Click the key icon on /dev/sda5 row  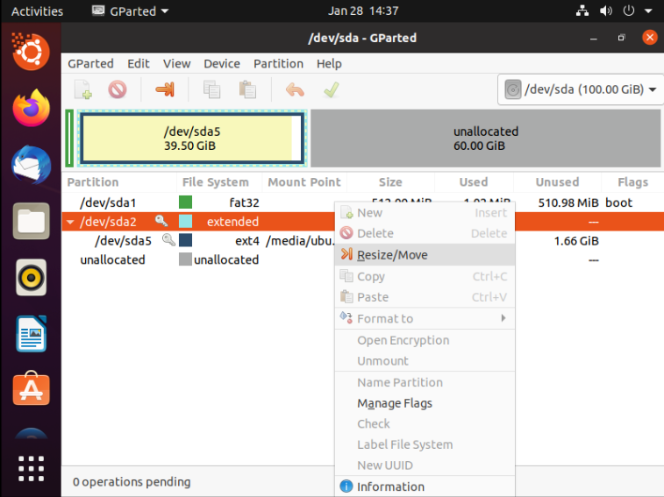(168, 239)
